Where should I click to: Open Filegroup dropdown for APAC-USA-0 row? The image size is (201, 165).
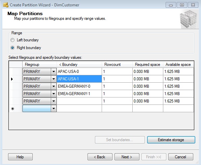tap(54, 72)
